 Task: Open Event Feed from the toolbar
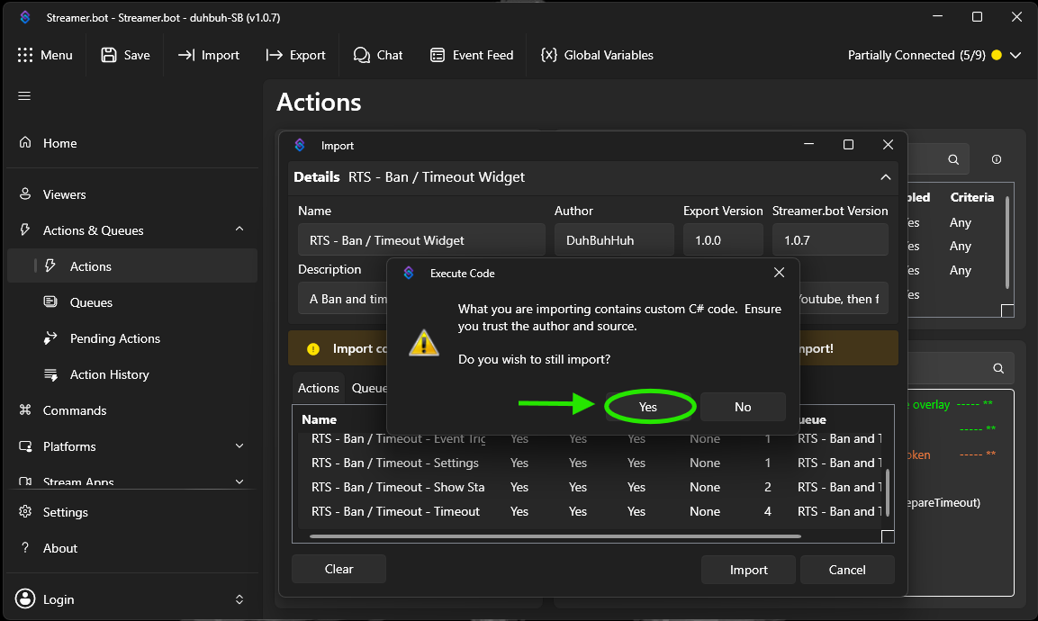[x=472, y=55]
